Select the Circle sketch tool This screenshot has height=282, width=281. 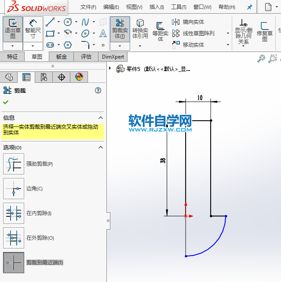[x=68, y=22]
